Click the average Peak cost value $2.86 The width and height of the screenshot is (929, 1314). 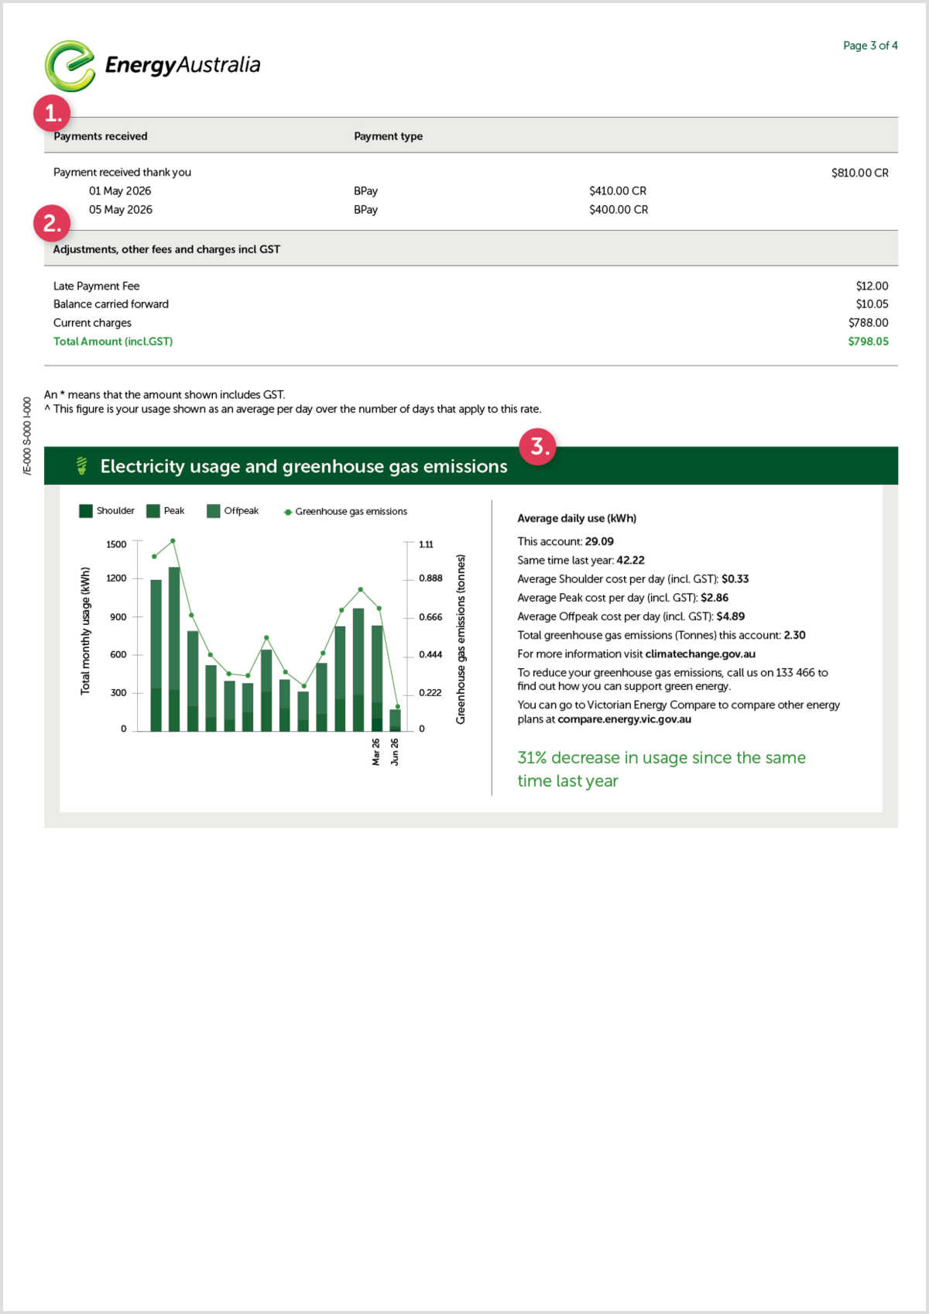pos(715,598)
